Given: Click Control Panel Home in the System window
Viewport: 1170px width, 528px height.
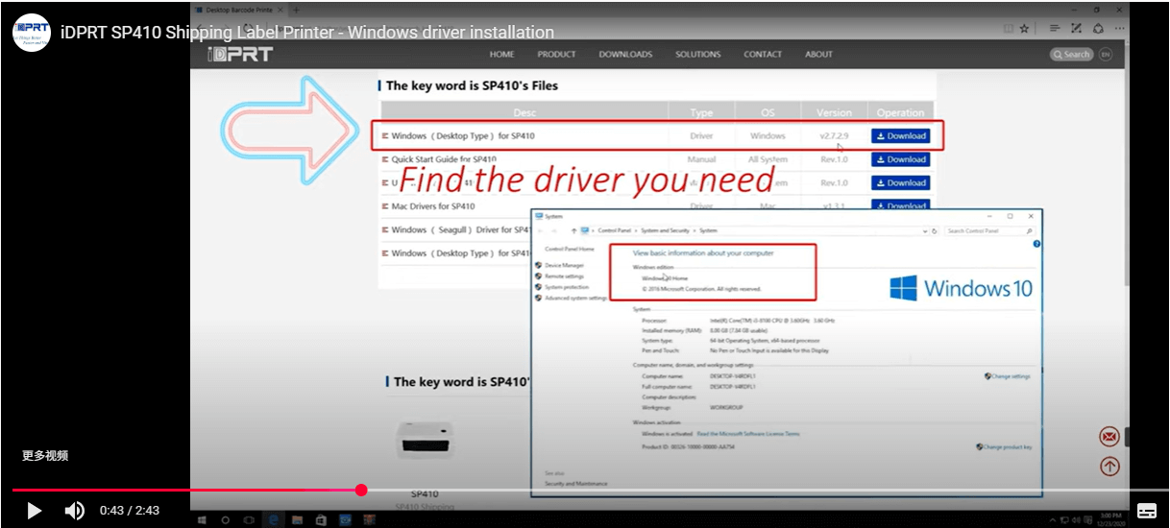Looking at the screenshot, I should coord(570,249).
